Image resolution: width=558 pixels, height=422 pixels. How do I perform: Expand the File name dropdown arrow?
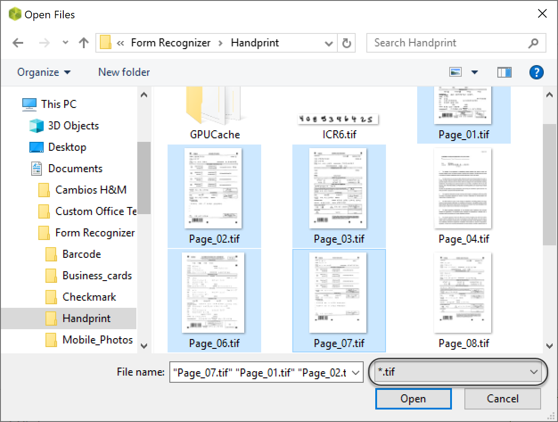pyautogui.click(x=355, y=372)
